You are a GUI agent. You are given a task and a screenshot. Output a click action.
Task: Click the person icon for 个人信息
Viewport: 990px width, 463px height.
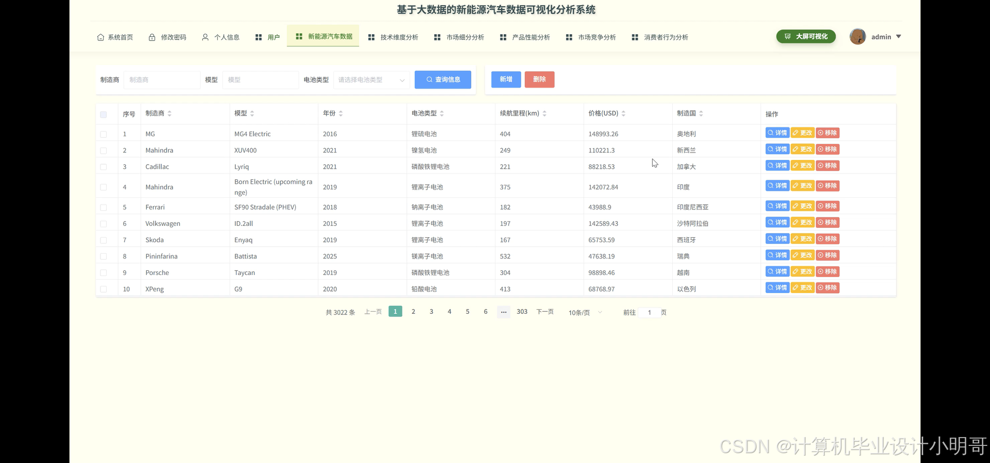[x=205, y=37]
